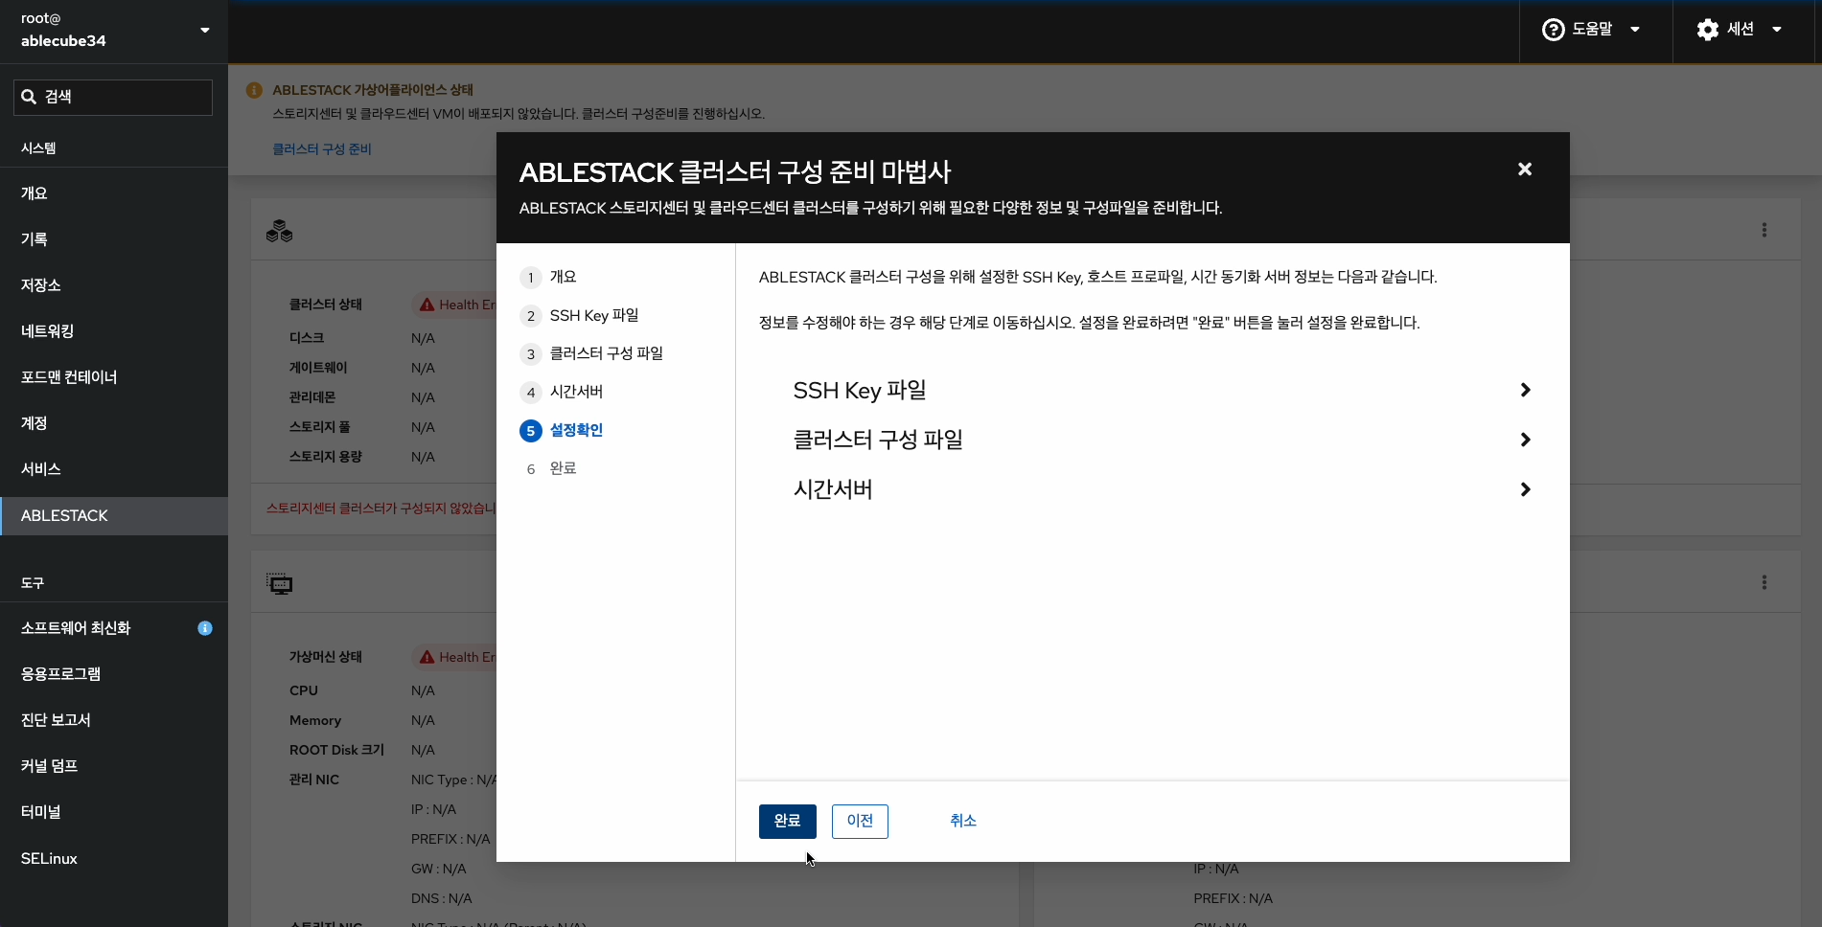
Task: Open kebab menu of cloud VM card
Action: [1764, 582]
